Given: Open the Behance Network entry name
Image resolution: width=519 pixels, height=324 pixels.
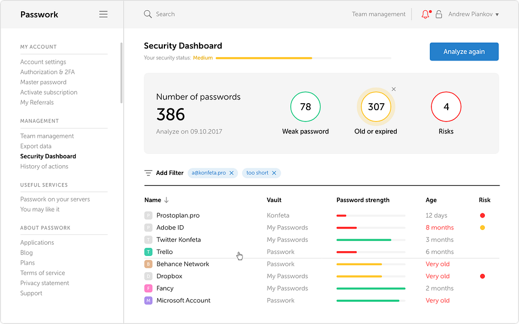Looking at the screenshot, I should click(x=183, y=264).
